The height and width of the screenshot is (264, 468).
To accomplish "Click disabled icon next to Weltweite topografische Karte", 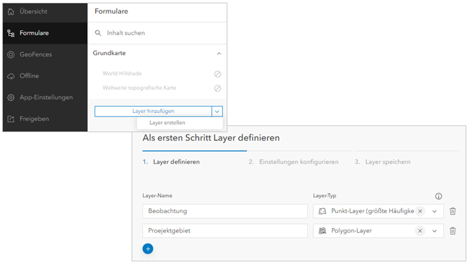I will coord(217,88).
